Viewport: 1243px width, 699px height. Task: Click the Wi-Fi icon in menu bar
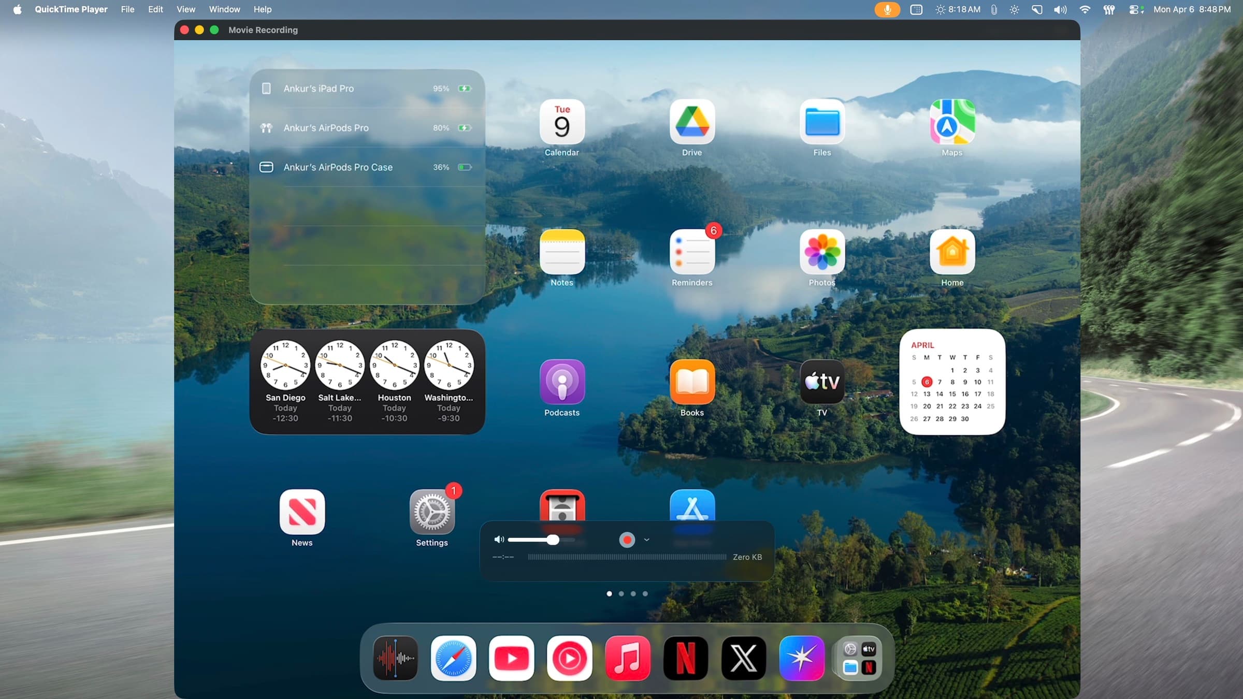click(1085, 9)
